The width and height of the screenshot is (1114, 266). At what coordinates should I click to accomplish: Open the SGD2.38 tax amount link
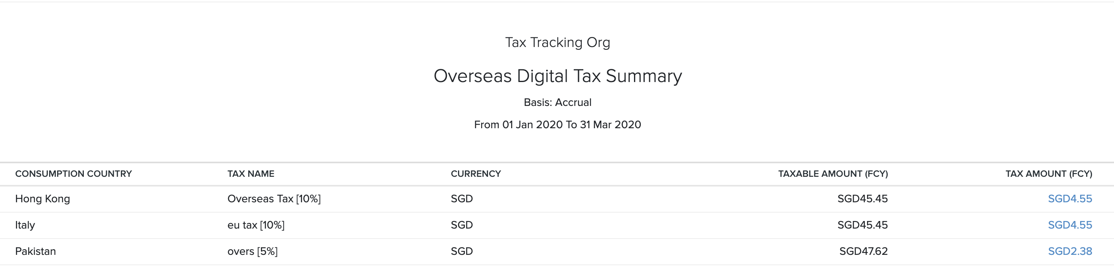pos(1069,251)
